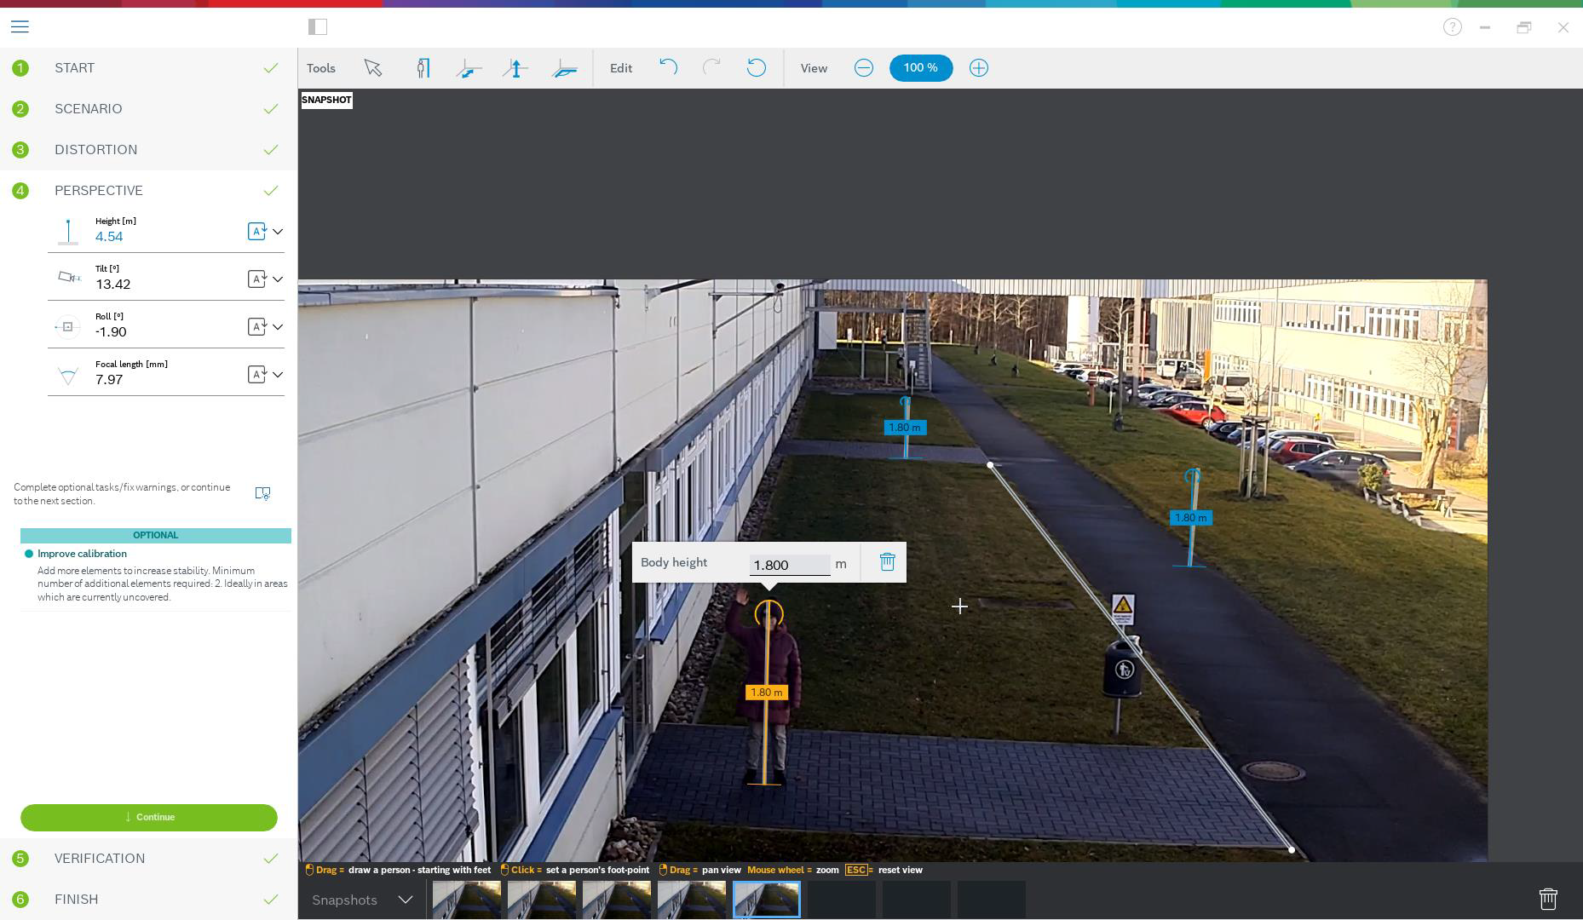
Task: Click the Body height input field
Action: (x=789, y=565)
